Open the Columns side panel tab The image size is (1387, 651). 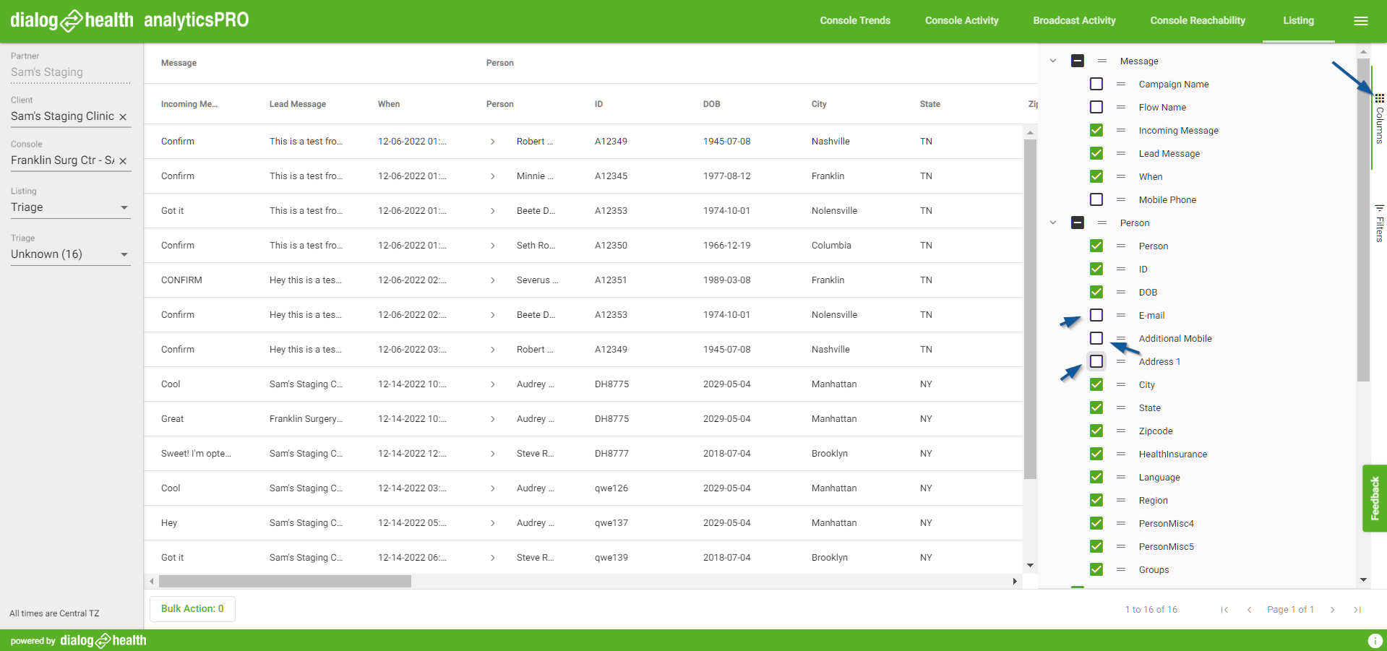point(1379,119)
